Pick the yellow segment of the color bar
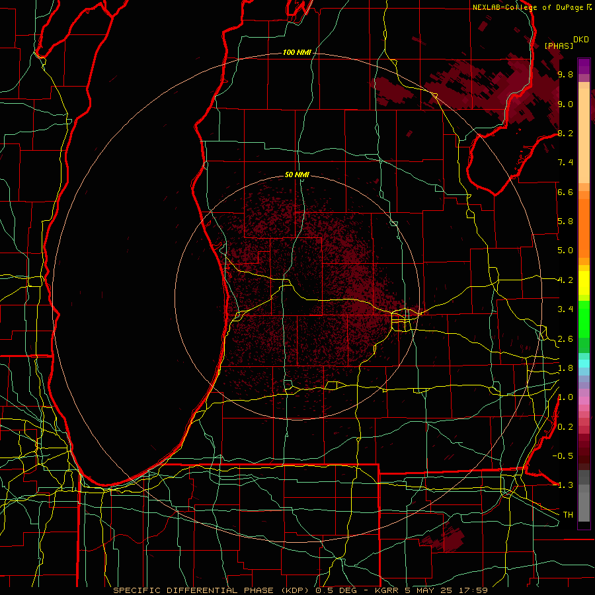595x595 pixels. 584,283
